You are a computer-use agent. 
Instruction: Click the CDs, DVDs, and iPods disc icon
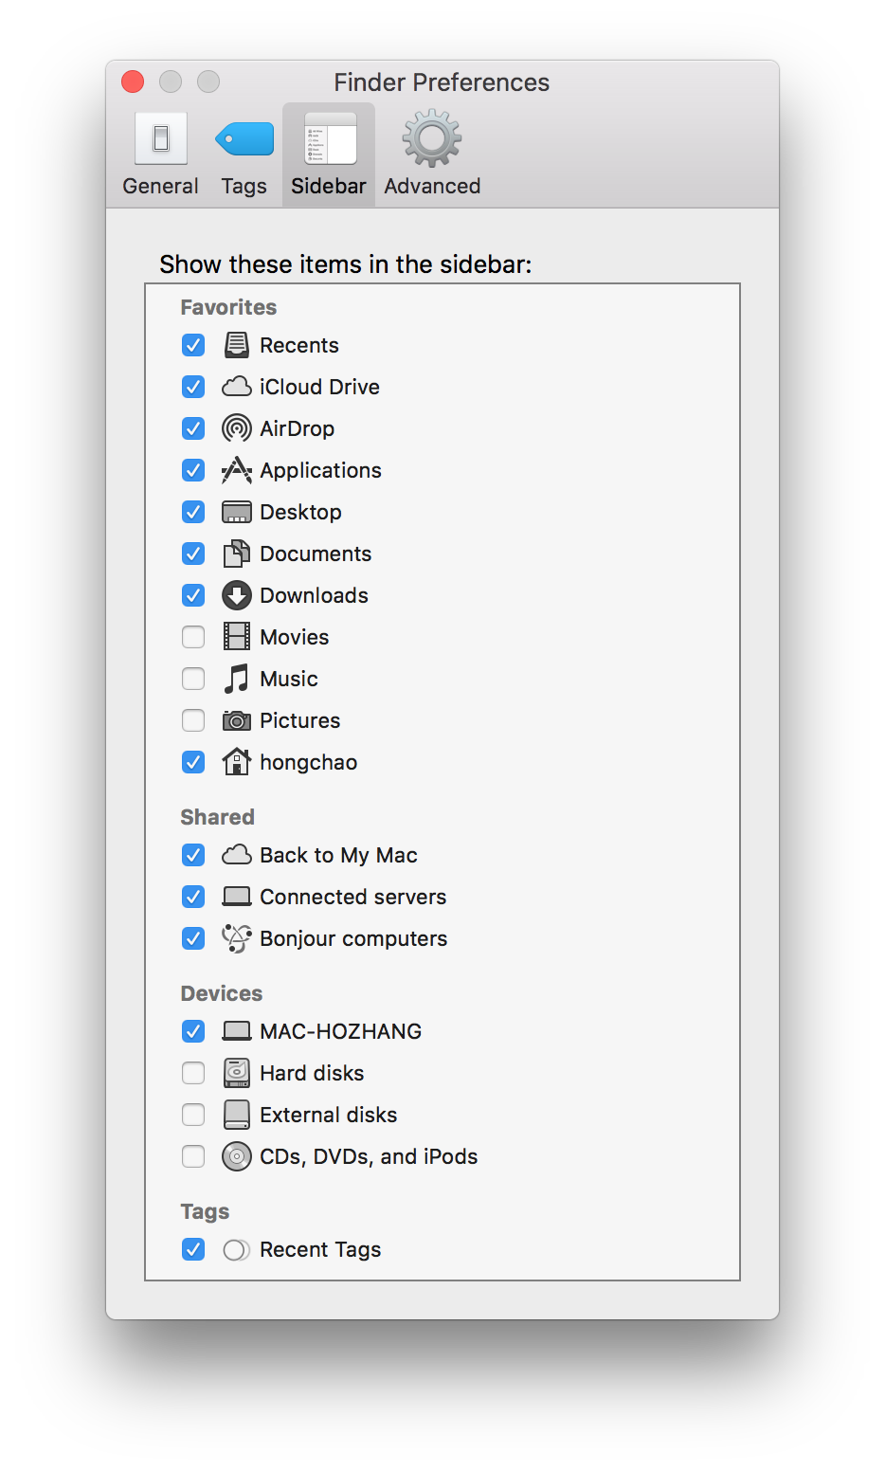[x=236, y=1156]
